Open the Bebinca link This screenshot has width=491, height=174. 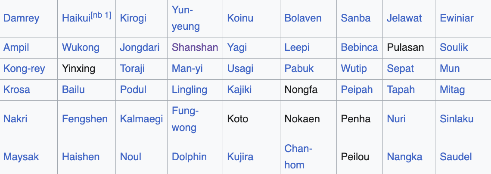[359, 47]
